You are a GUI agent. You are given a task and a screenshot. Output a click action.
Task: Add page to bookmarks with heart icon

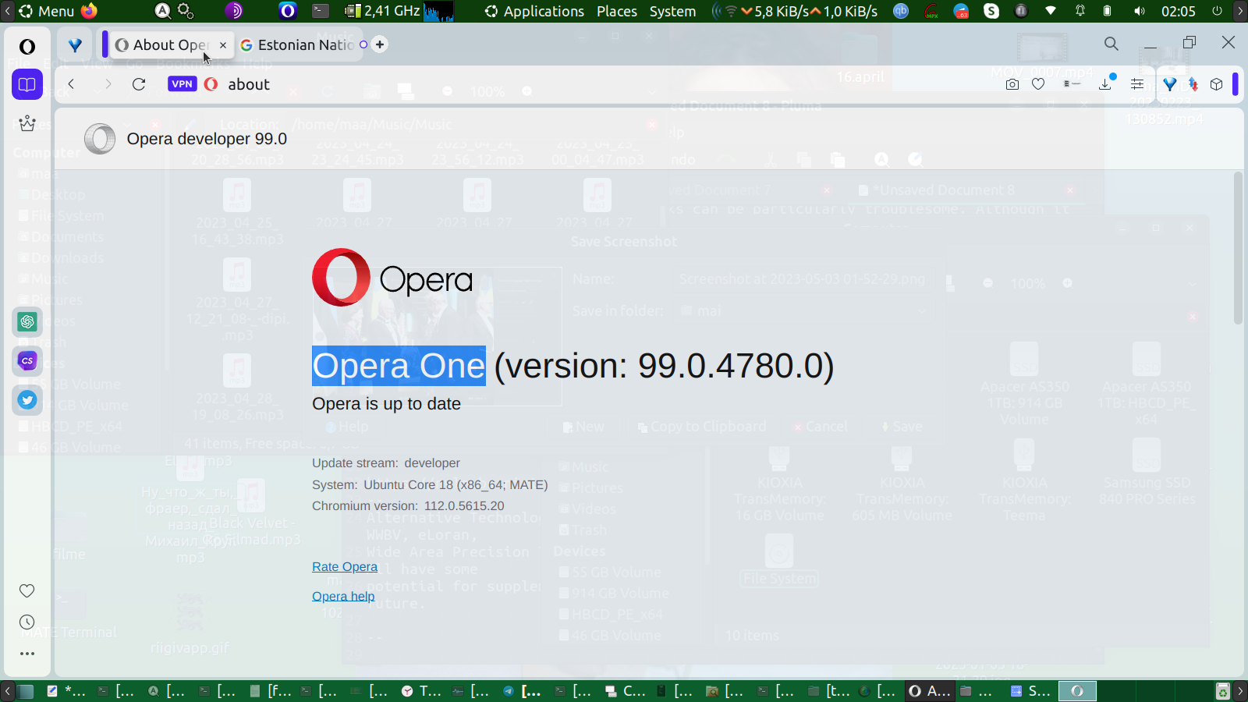pyautogui.click(x=1038, y=84)
